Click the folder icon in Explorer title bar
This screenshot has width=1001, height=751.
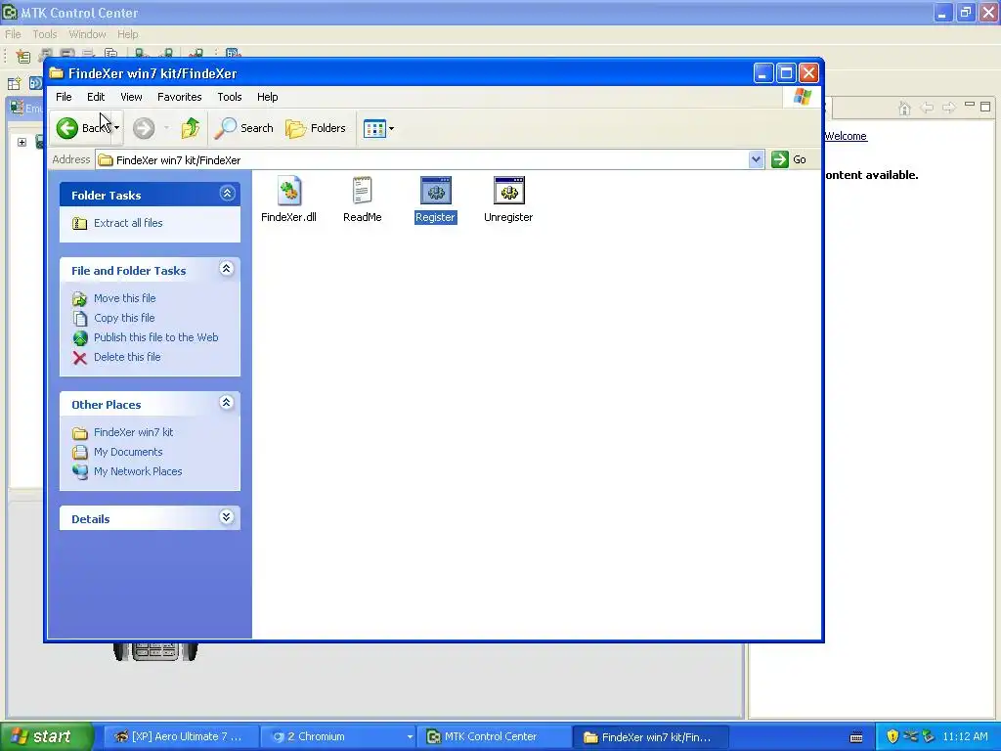[x=56, y=72]
